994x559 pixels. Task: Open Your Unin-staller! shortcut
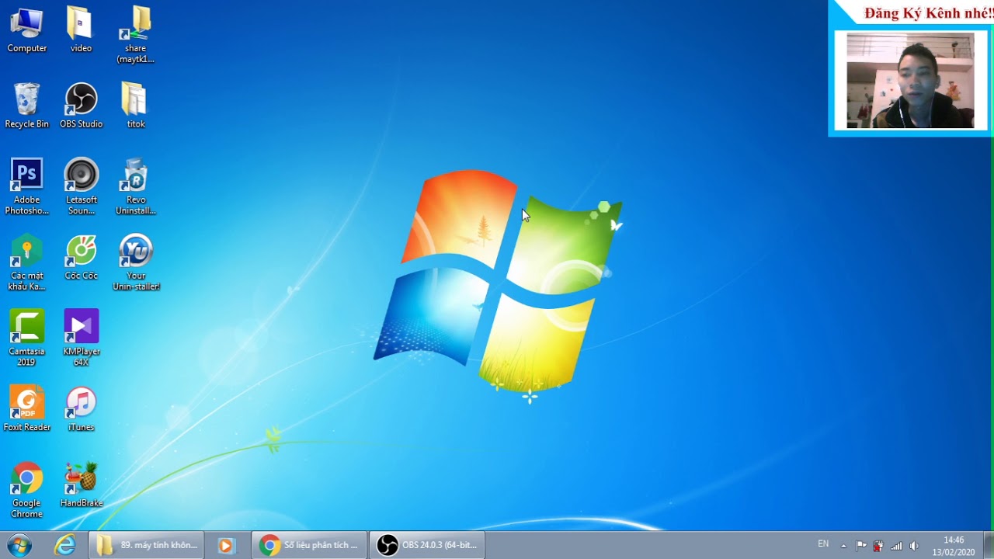click(x=136, y=262)
